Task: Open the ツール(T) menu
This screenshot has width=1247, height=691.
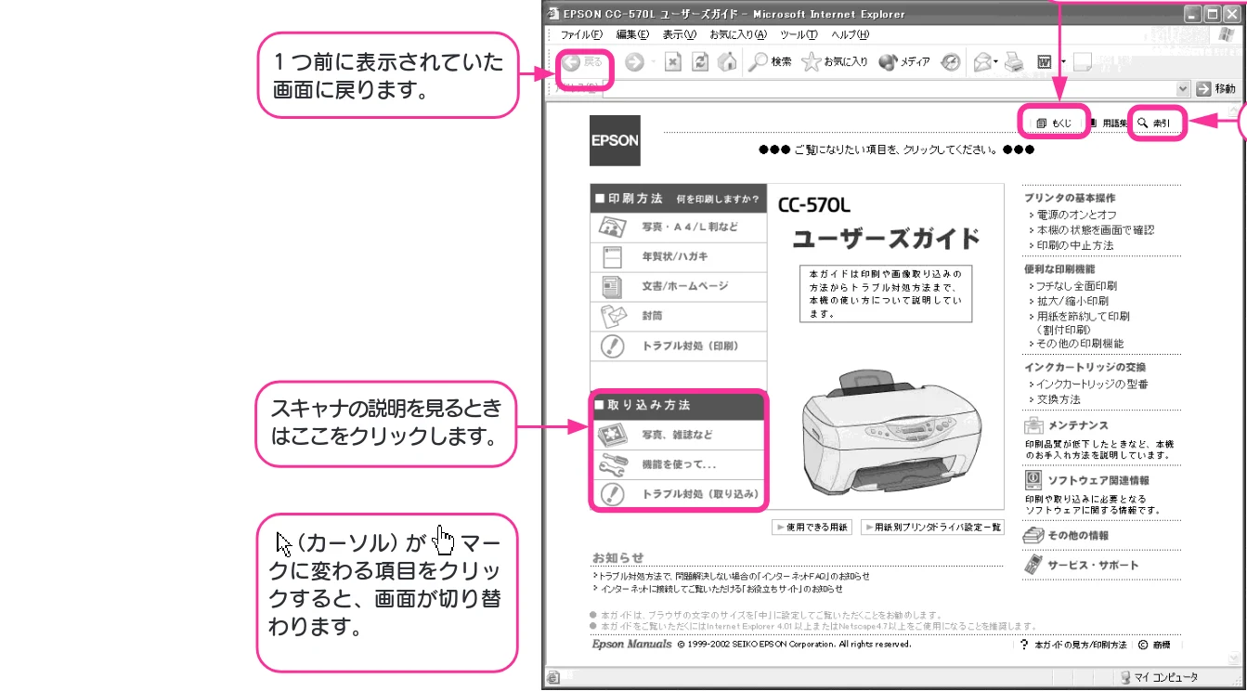Action: 799,34
